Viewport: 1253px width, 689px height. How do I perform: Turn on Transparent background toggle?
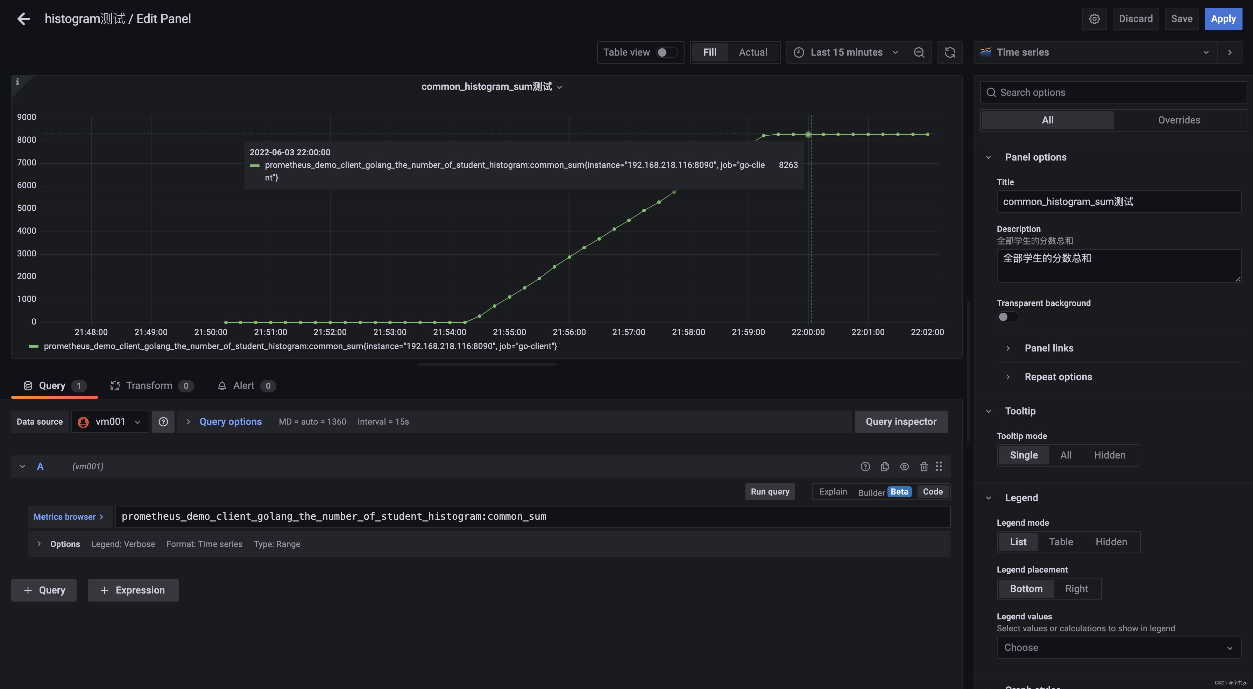click(1008, 317)
